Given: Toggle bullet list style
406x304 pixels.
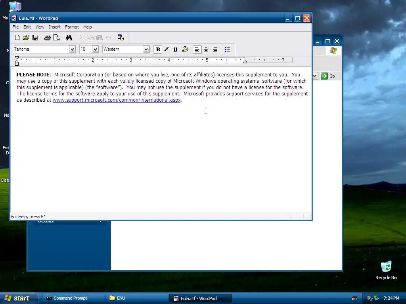Looking at the screenshot, I should click(227, 49).
